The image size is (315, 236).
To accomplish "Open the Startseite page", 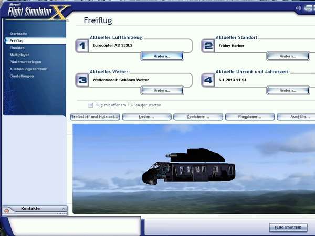I will pos(18,34).
